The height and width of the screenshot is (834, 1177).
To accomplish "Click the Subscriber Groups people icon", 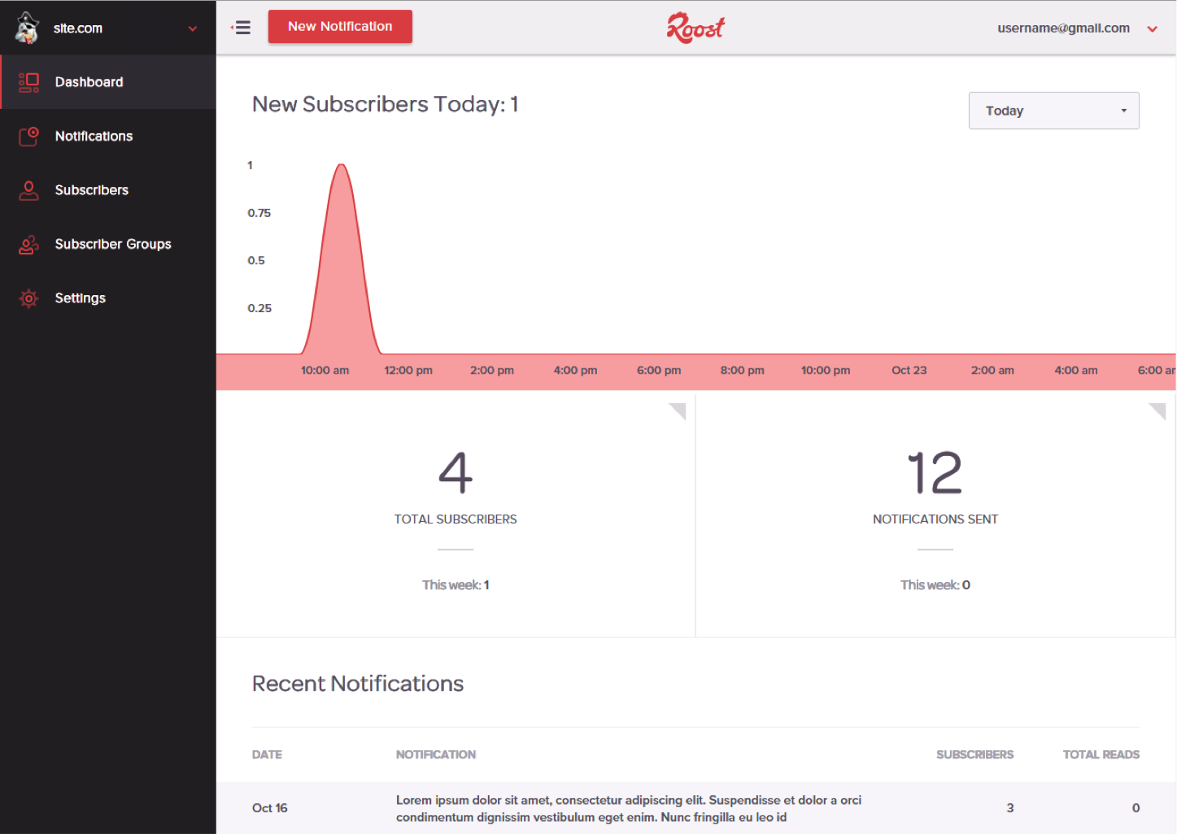I will pos(28,244).
